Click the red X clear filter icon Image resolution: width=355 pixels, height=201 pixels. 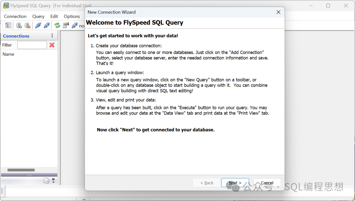tap(52, 45)
